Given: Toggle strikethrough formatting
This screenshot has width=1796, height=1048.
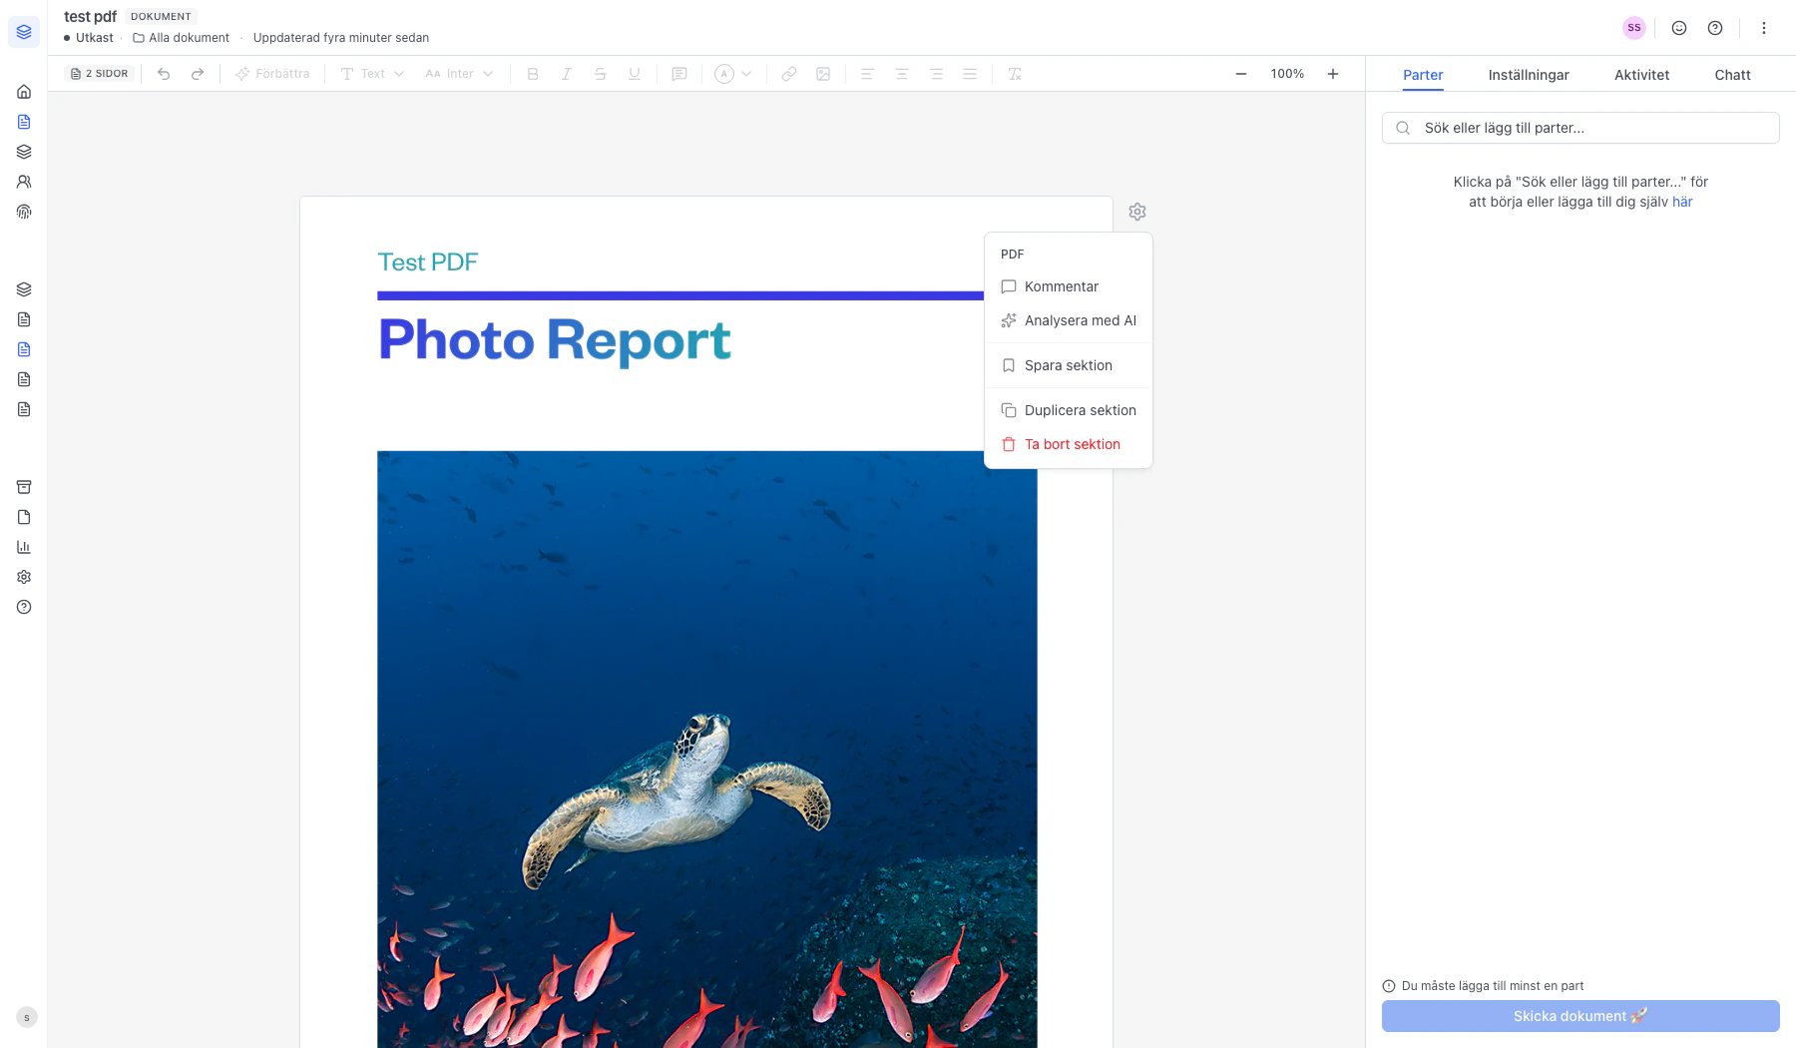Looking at the screenshot, I should tap(601, 74).
